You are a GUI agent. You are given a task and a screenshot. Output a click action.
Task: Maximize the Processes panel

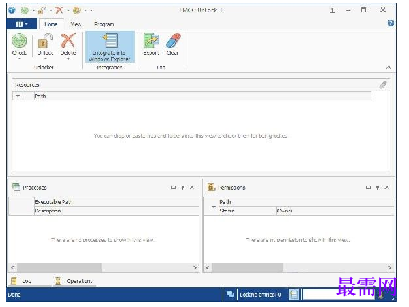[x=173, y=188]
